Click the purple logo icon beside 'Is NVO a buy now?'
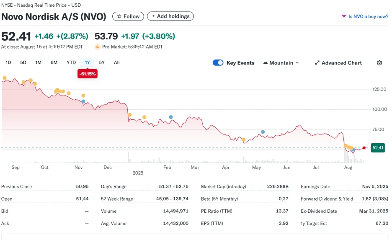The height and width of the screenshot is (240, 392). (344, 16)
